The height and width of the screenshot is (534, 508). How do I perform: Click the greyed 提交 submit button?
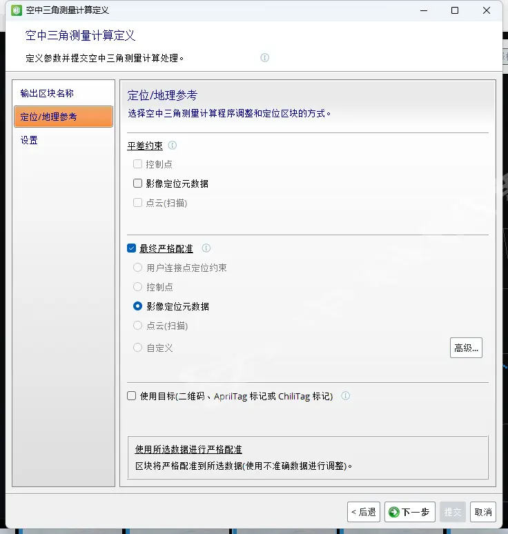click(x=453, y=512)
